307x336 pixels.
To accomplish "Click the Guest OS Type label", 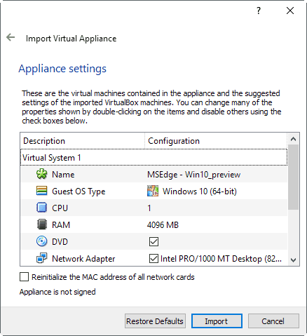I will pyautogui.click(x=79, y=191).
